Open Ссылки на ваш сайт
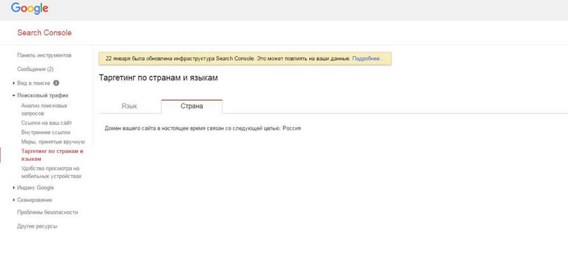568x258 pixels. [47, 123]
